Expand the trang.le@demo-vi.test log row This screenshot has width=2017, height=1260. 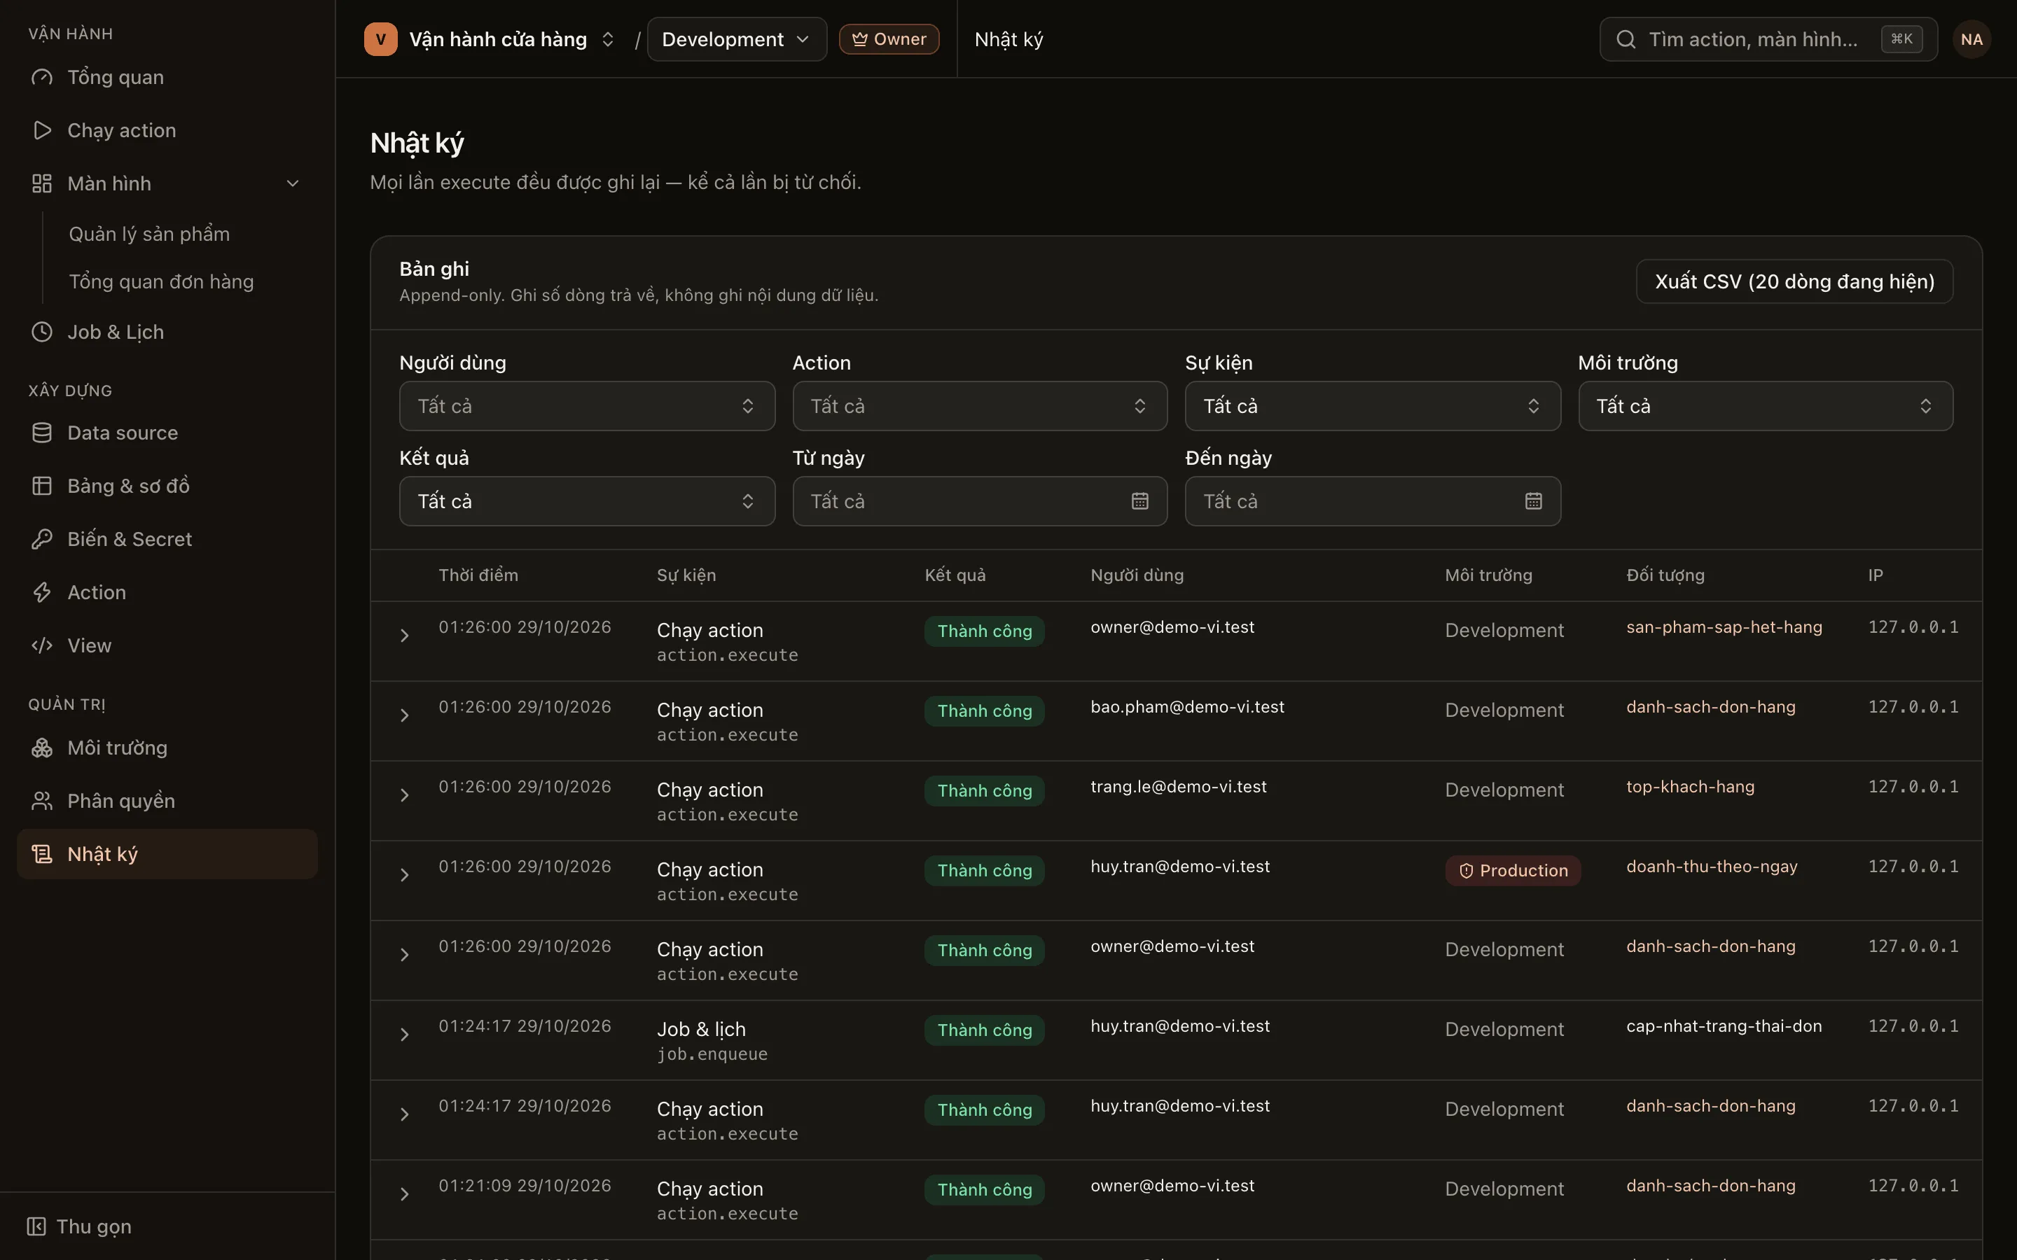tap(404, 796)
